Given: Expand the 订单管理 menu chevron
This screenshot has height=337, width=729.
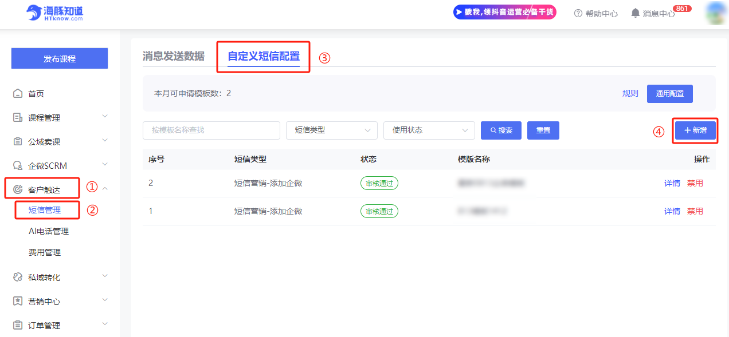Looking at the screenshot, I should [105, 324].
